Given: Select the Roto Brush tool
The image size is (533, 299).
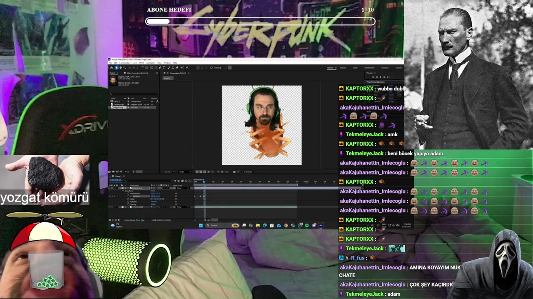Looking at the screenshot, I should [182, 68].
